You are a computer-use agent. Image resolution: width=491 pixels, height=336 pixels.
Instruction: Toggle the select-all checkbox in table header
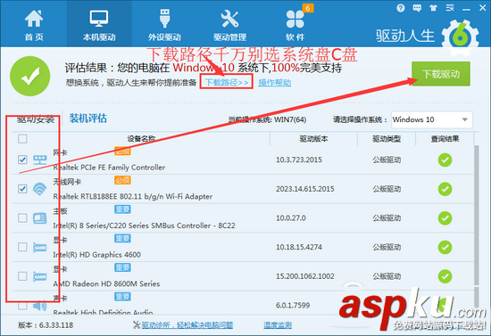(22, 138)
